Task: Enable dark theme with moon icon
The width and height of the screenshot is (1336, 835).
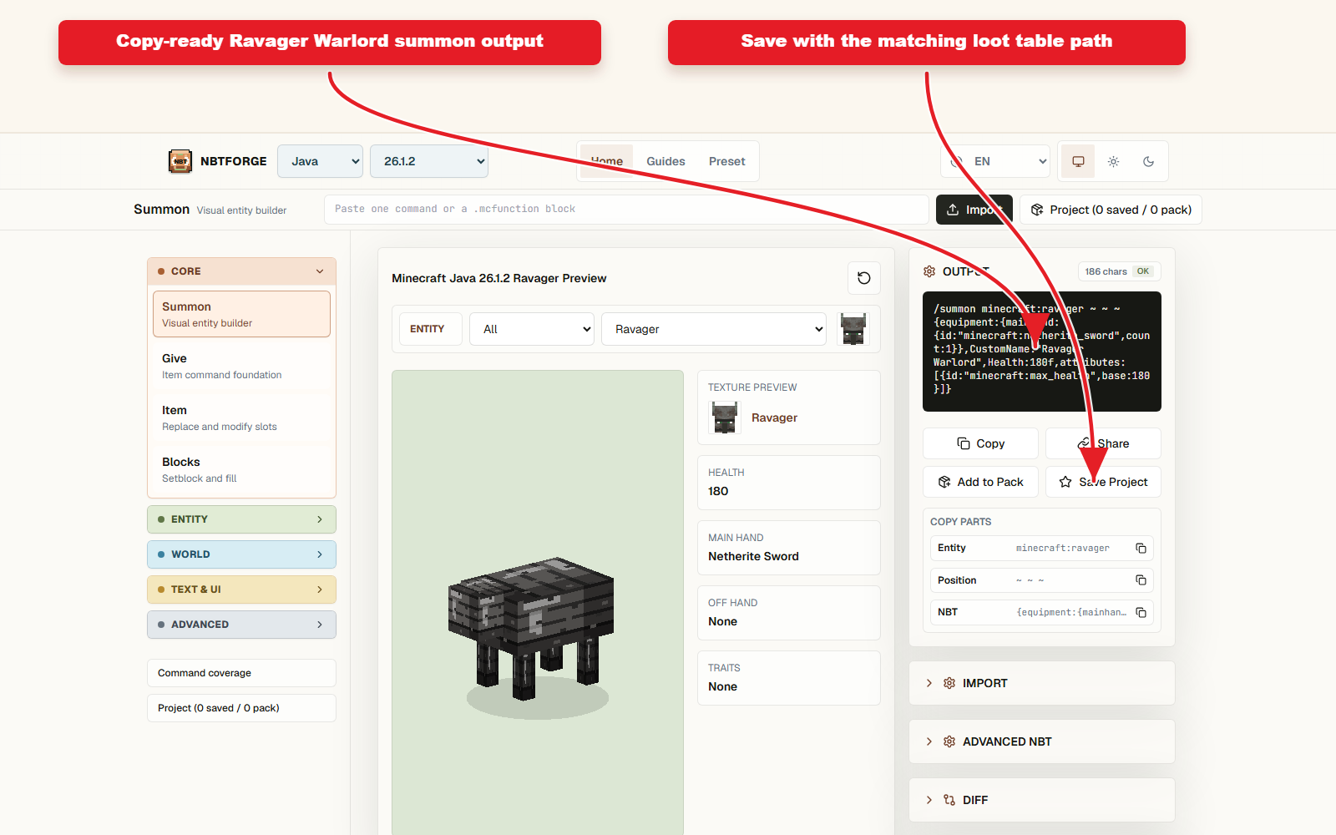Action: click(1148, 161)
